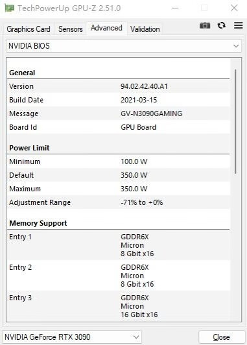Screen dimensions: 247x345
Task: Select the Validation tab
Action: [x=145, y=29]
